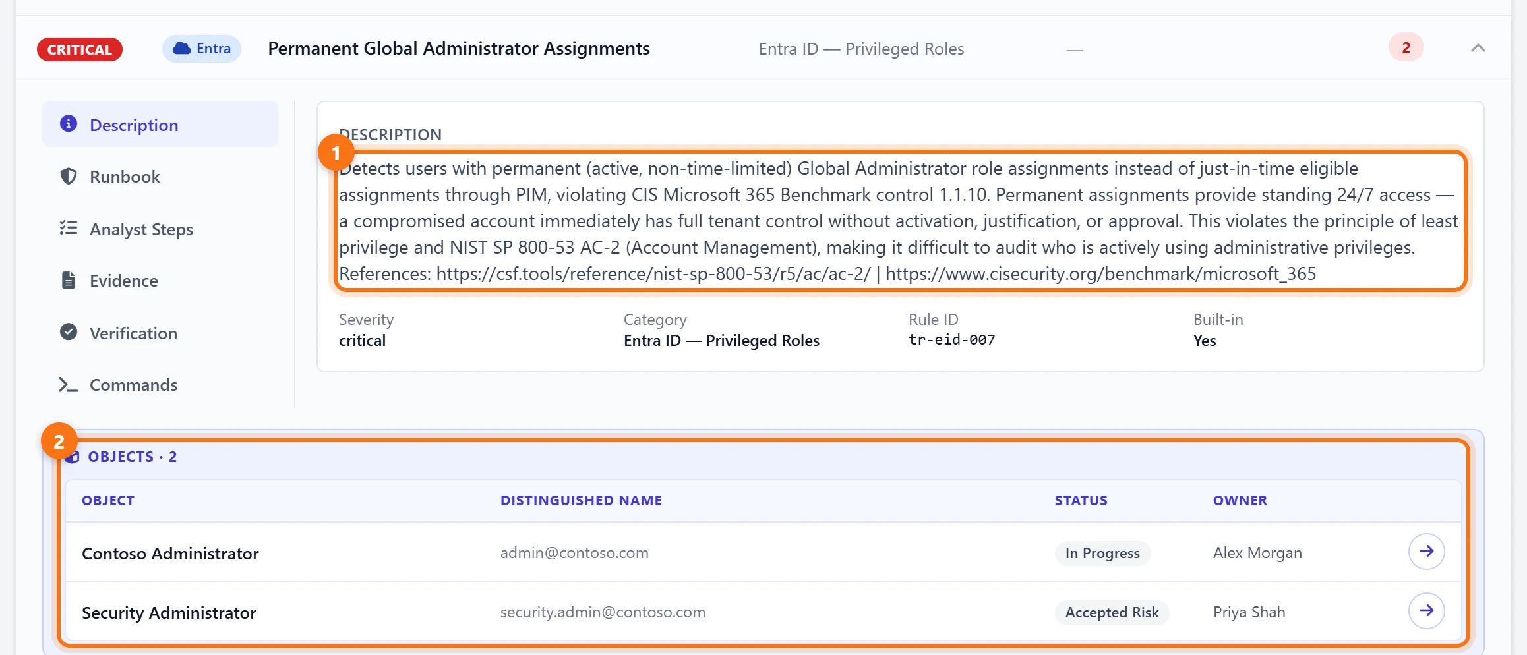Open Contoso Administrator details arrow
The height and width of the screenshot is (655, 1527).
point(1427,552)
